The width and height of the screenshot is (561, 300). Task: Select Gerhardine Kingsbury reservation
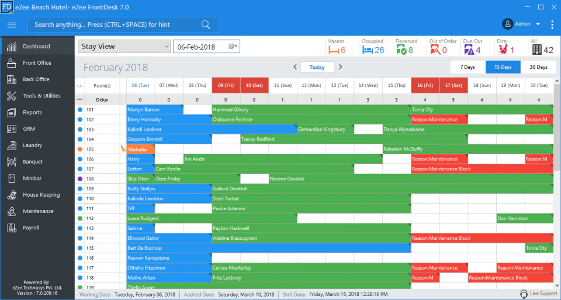(x=325, y=130)
